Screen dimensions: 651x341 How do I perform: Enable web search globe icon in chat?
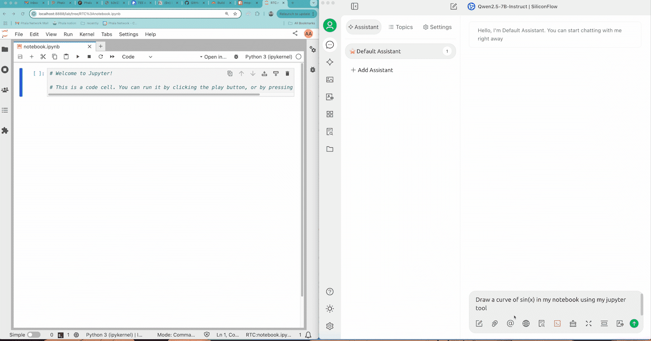pyautogui.click(x=526, y=323)
